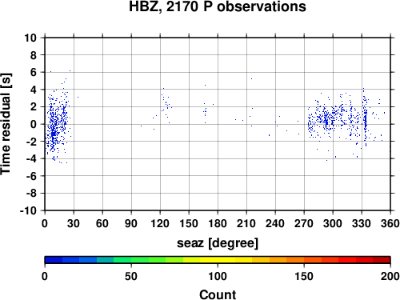Click the x-axis tick label "240"

click(x=275, y=223)
